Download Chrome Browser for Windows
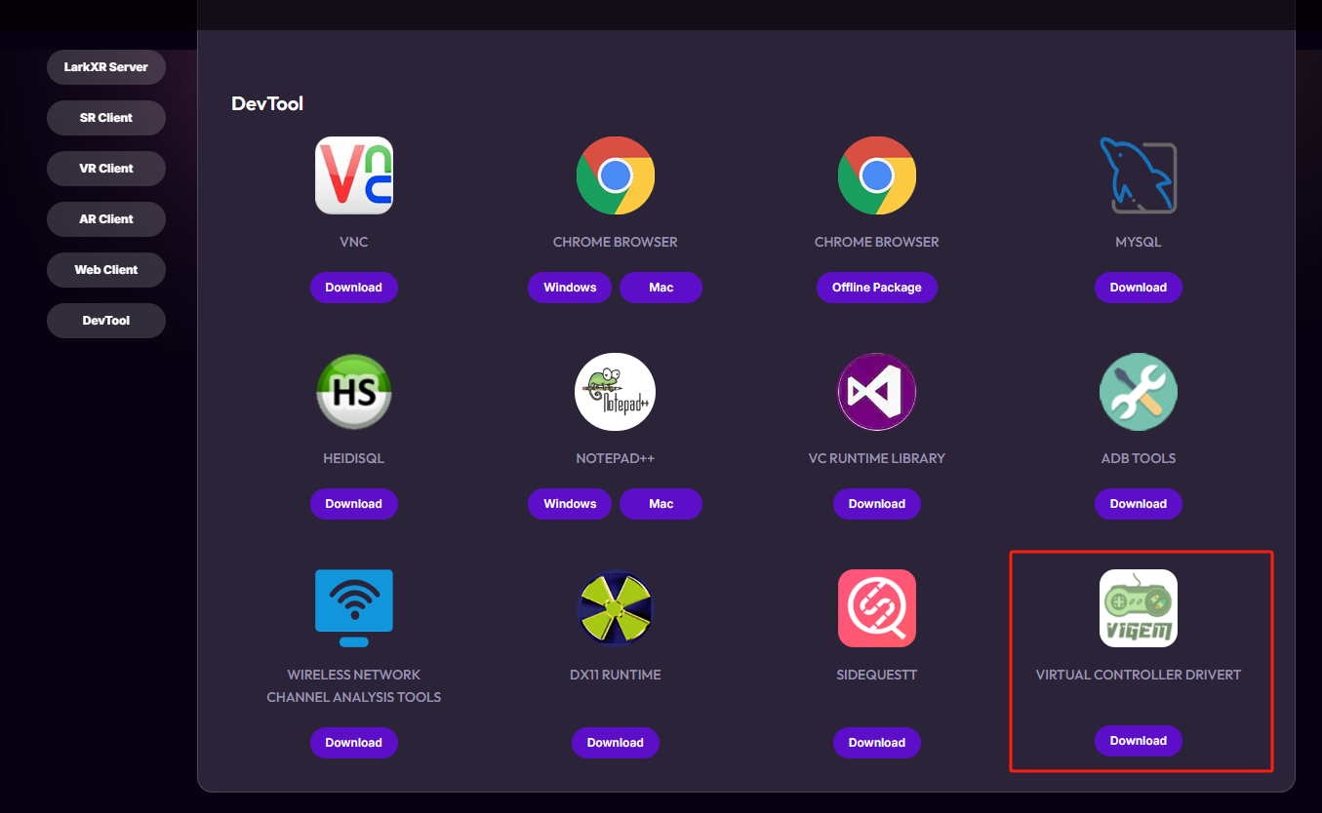1322x813 pixels. [x=570, y=288]
